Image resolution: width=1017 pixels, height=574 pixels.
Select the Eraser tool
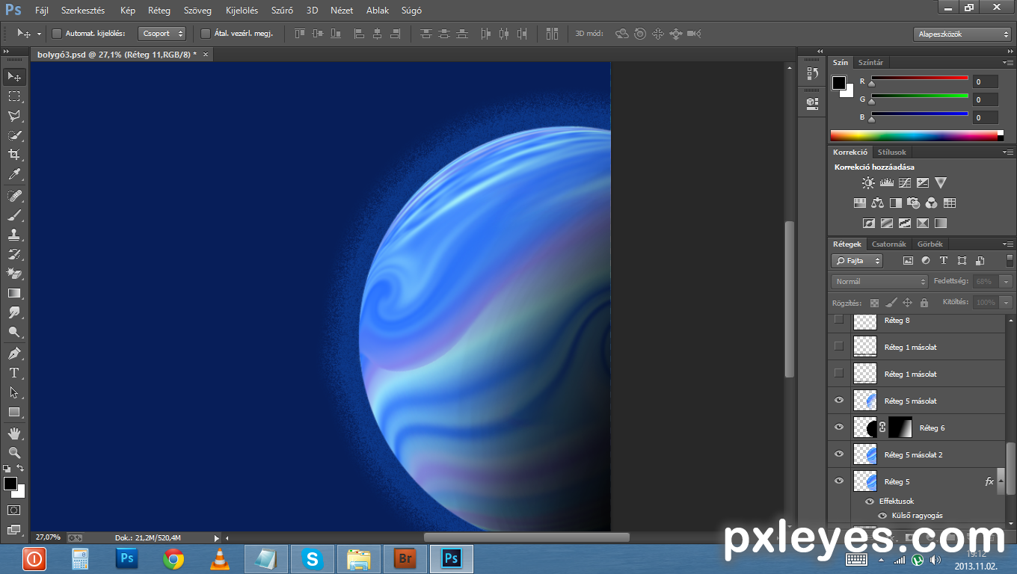[x=14, y=274]
